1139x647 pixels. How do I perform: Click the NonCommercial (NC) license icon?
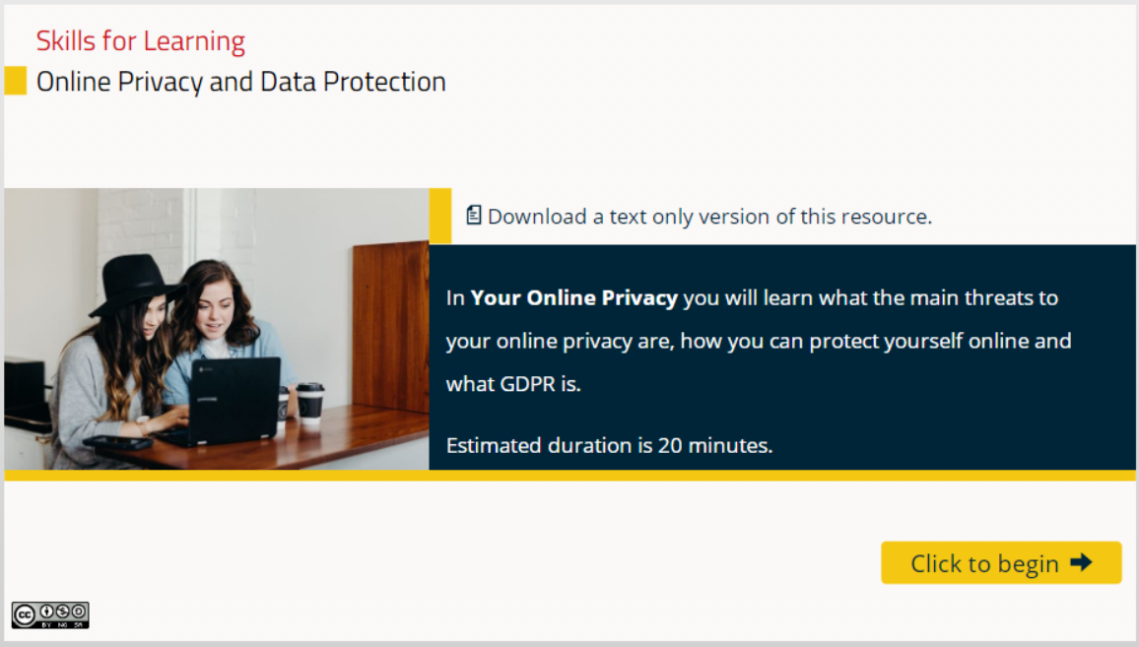tap(63, 610)
